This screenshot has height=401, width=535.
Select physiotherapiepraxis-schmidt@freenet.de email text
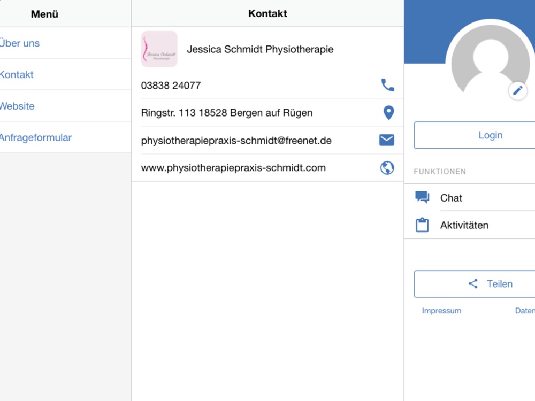point(236,141)
